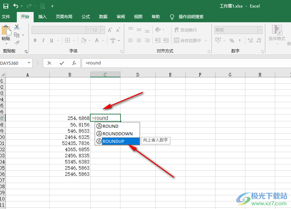This screenshot has height=209, width=291.
Task: Switch to the 插入 ribbon tab
Action: click(42, 17)
